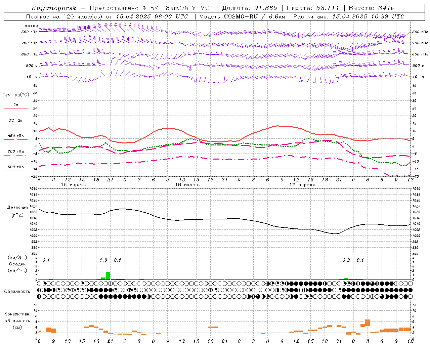The height and width of the screenshot is (344, 430).
Task: Click the 'Осадки' precipitation label
Action: tap(17, 264)
